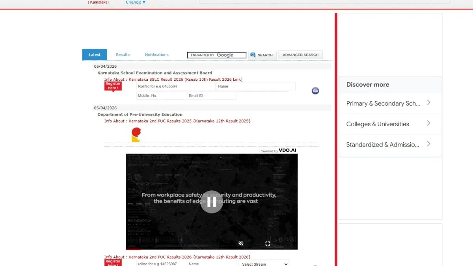Viewport: 473px width, 266px height.
Task: Click the red Register Here badge under SSLC
Action: [113, 86]
